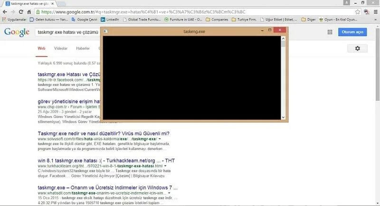Image resolution: width=380 pixels, height=206 pixels.
Task: Open the Oyun - En Kral Oyun bookmark
Action: pos(338,20)
